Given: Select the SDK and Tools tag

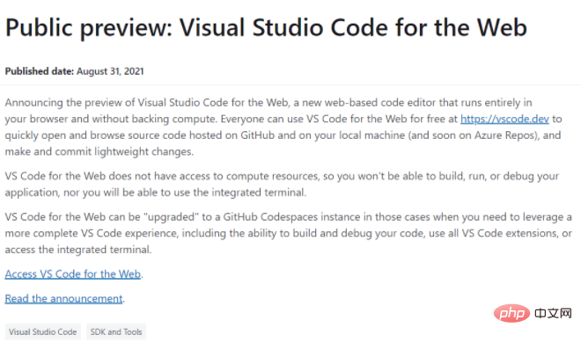Looking at the screenshot, I should 116,331.
